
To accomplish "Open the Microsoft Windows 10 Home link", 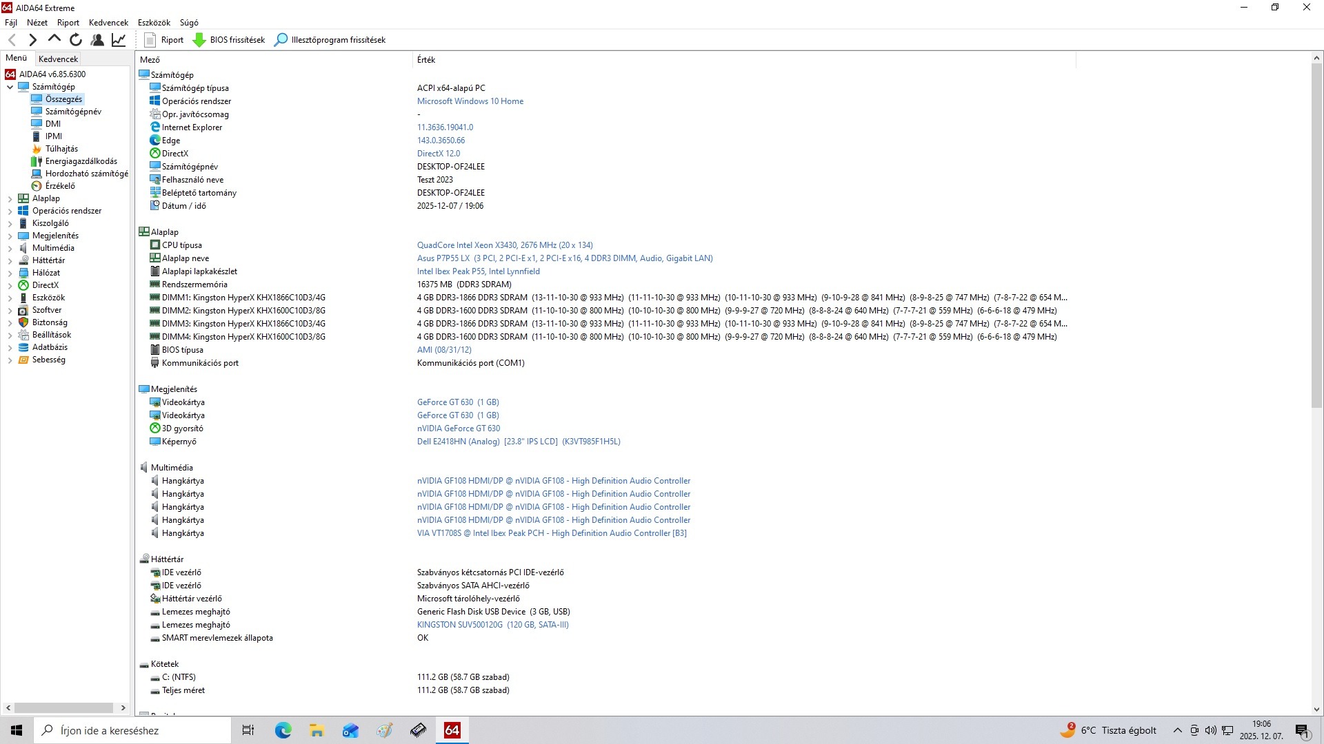I will (470, 101).
